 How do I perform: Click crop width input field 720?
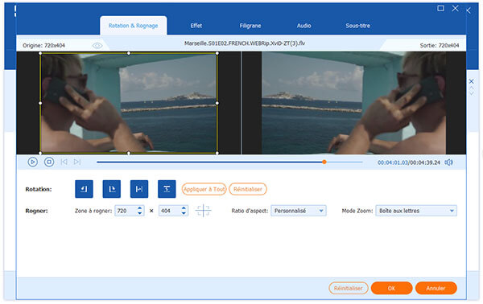click(x=126, y=211)
